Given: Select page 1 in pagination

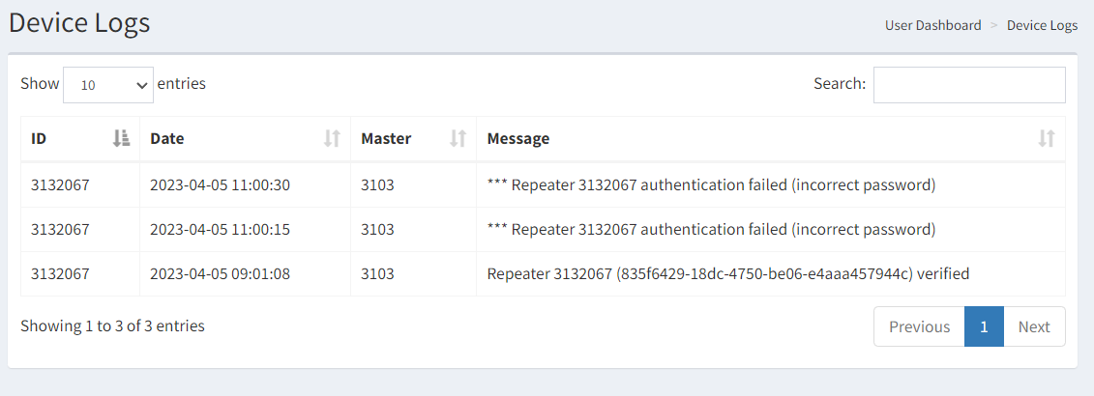Looking at the screenshot, I should click(x=984, y=326).
